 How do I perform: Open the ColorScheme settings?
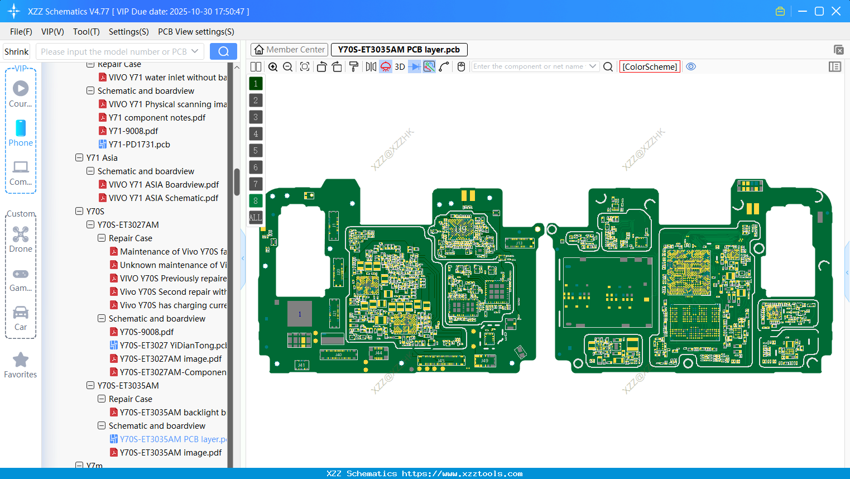[x=650, y=66]
